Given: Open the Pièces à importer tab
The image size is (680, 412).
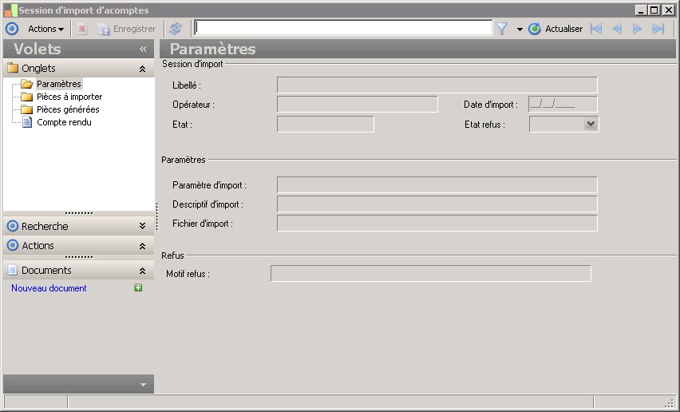Looking at the screenshot, I should point(69,97).
